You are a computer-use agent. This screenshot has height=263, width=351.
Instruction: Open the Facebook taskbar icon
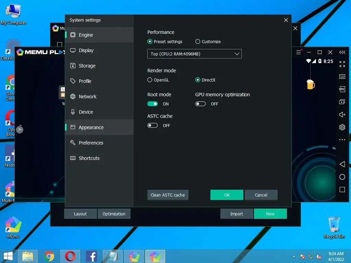pyautogui.click(x=92, y=256)
